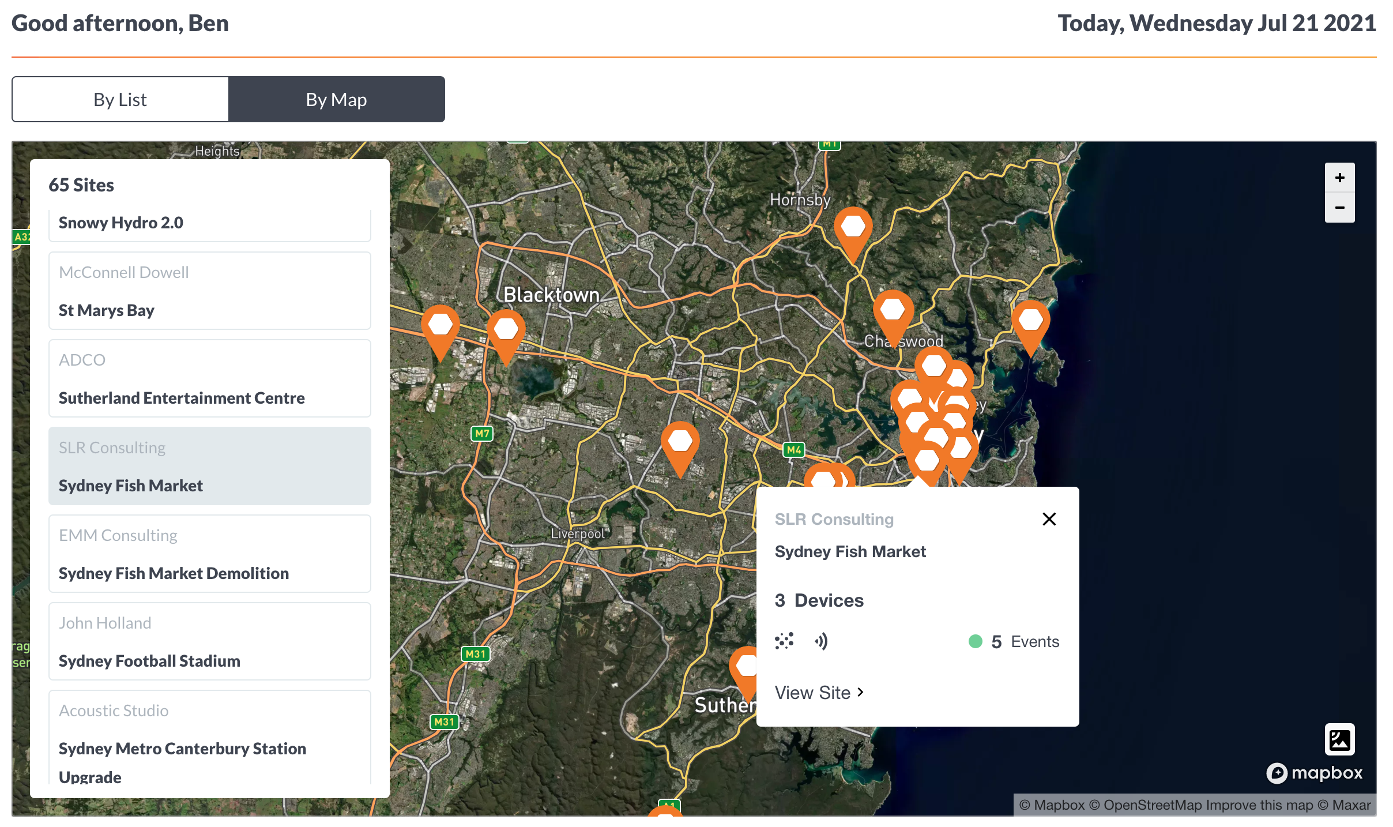The image size is (1393, 827).
Task: Click the noise sensor device icon
Action: click(821, 641)
